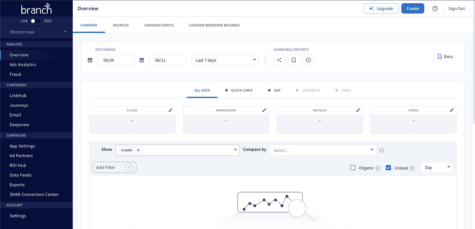Click the share report icon
The height and width of the screenshot is (229, 475).
(279, 60)
